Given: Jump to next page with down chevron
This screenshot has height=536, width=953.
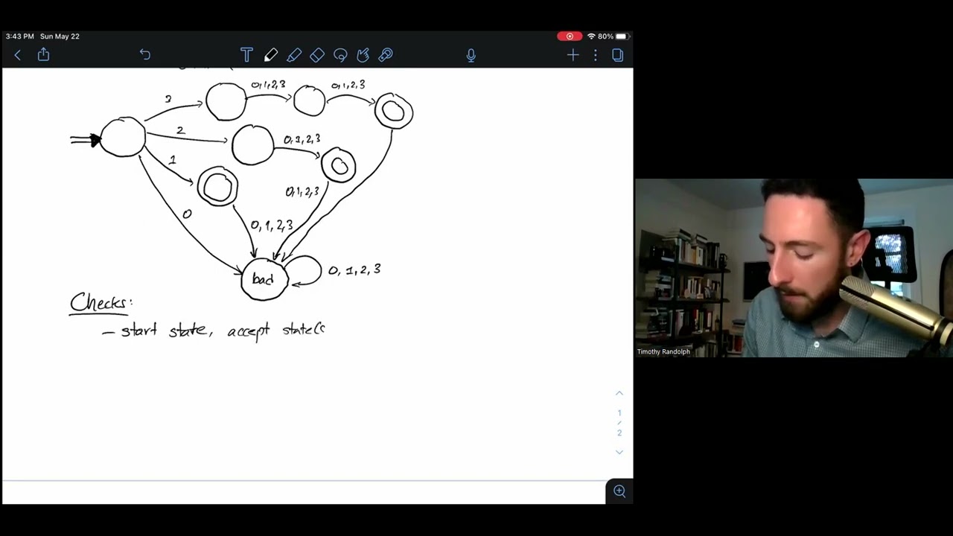Looking at the screenshot, I should (x=619, y=452).
